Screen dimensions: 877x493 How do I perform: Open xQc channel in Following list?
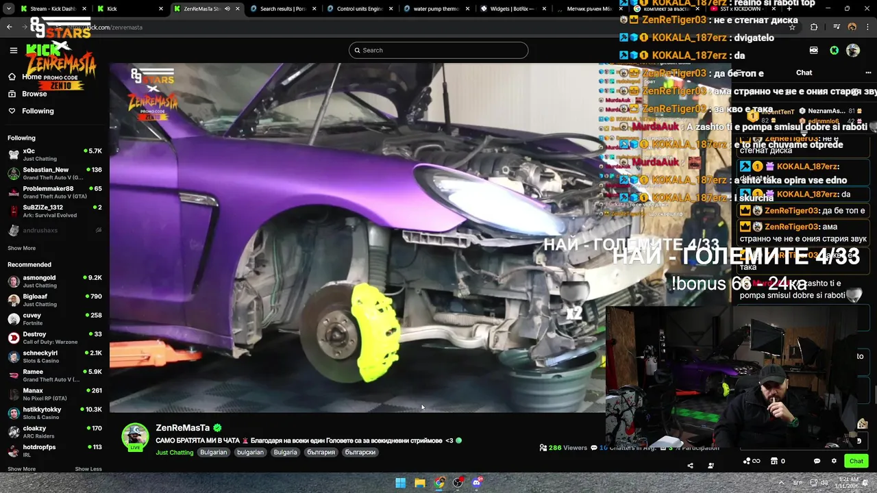coord(55,154)
